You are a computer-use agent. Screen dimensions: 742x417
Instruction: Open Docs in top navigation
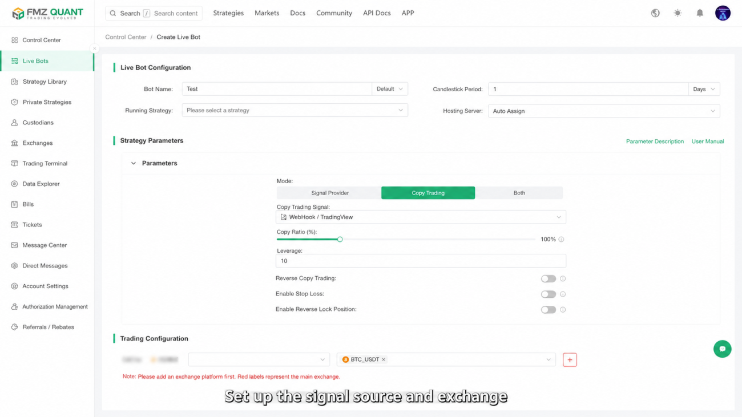297,13
